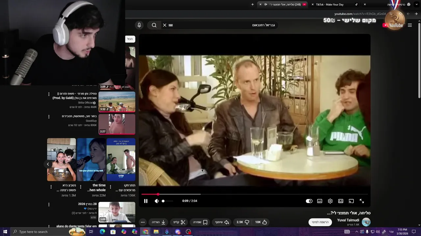Open on-screen keyboard icon in search box

(171, 25)
